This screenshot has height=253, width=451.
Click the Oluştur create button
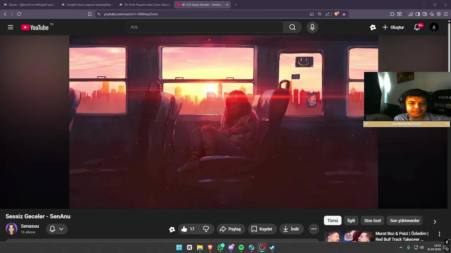click(393, 27)
